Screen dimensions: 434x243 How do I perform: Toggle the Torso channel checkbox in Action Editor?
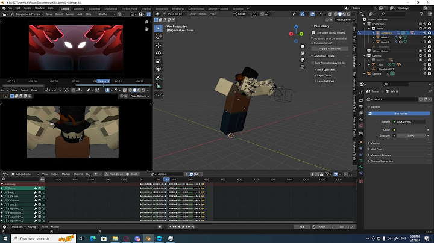point(40,188)
